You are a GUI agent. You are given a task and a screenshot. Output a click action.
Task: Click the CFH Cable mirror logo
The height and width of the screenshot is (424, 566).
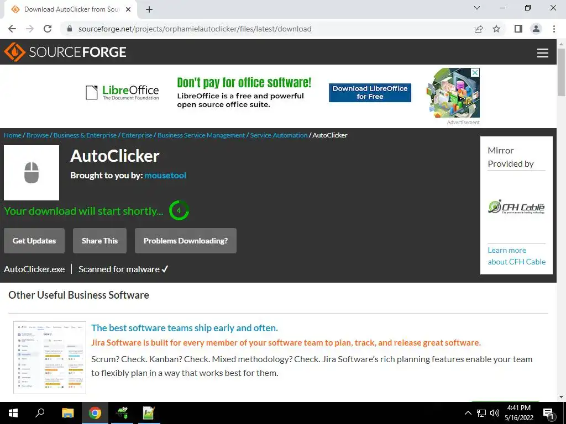(x=517, y=207)
